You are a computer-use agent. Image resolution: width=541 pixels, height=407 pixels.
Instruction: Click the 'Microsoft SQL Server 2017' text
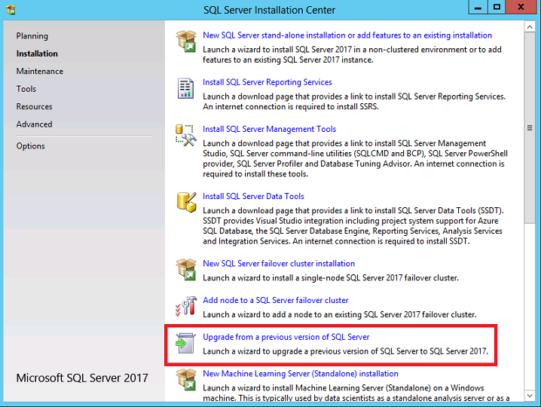(x=82, y=378)
